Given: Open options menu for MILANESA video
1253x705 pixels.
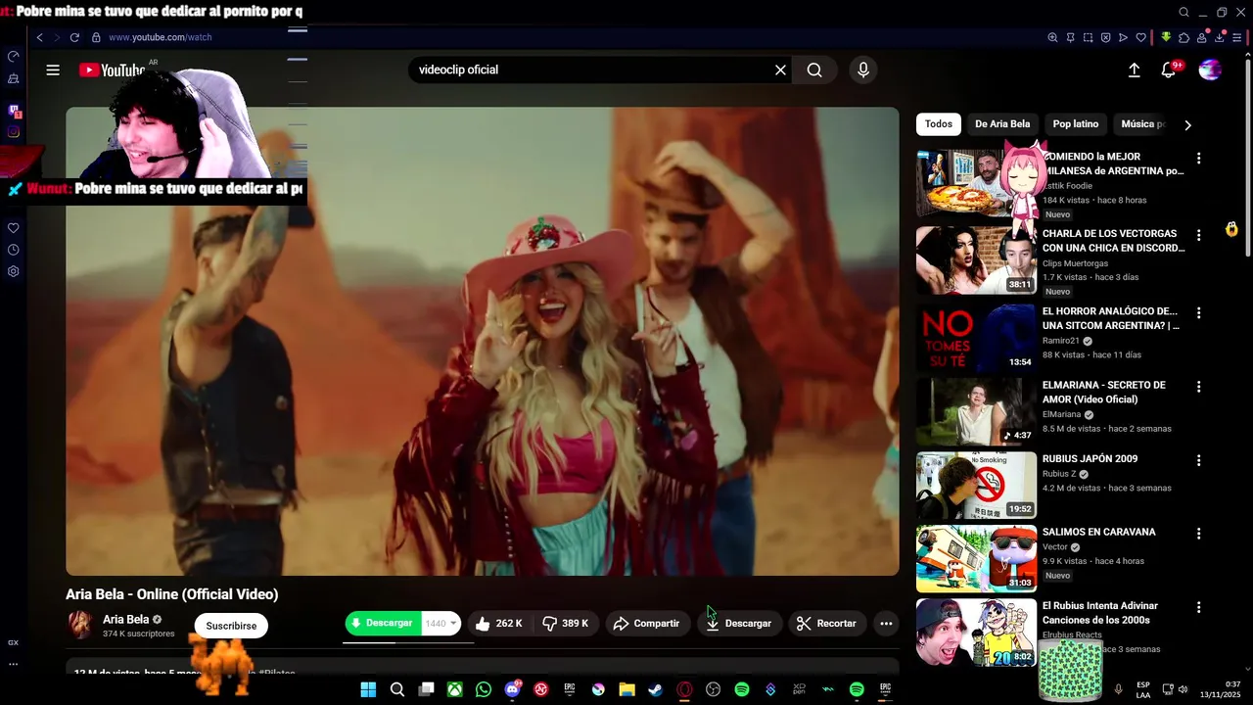Looking at the screenshot, I should pyautogui.click(x=1198, y=159).
